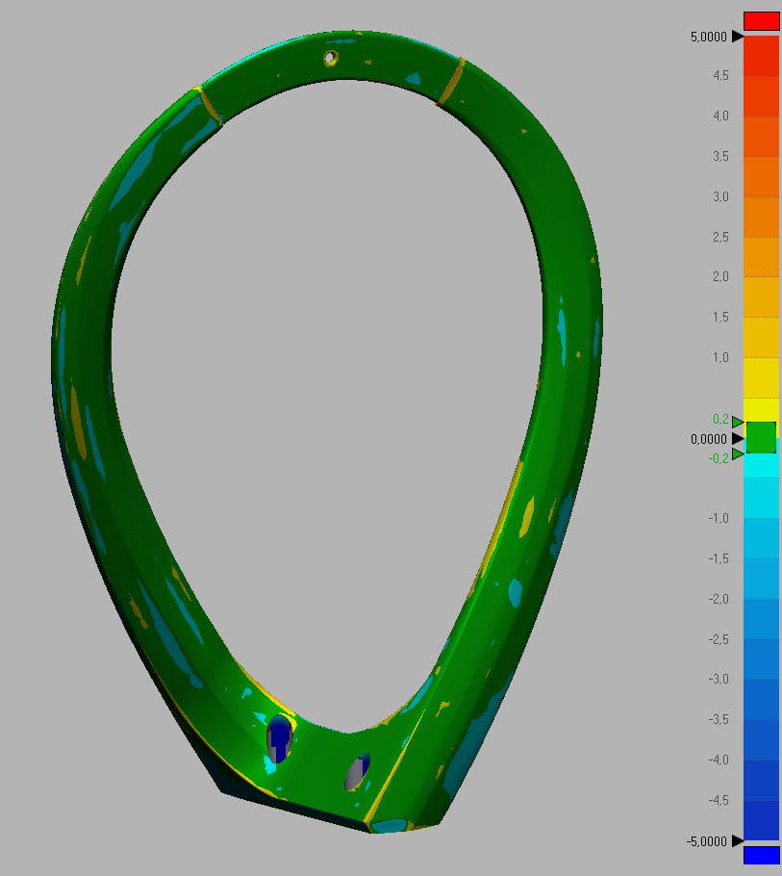Image resolution: width=782 pixels, height=876 pixels.
Task: Click the black marker arrow at -5,0000
Action: 738,840
